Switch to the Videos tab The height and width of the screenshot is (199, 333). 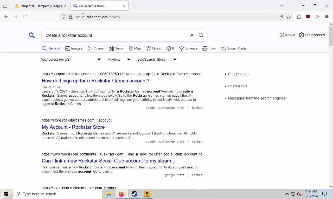96,48
